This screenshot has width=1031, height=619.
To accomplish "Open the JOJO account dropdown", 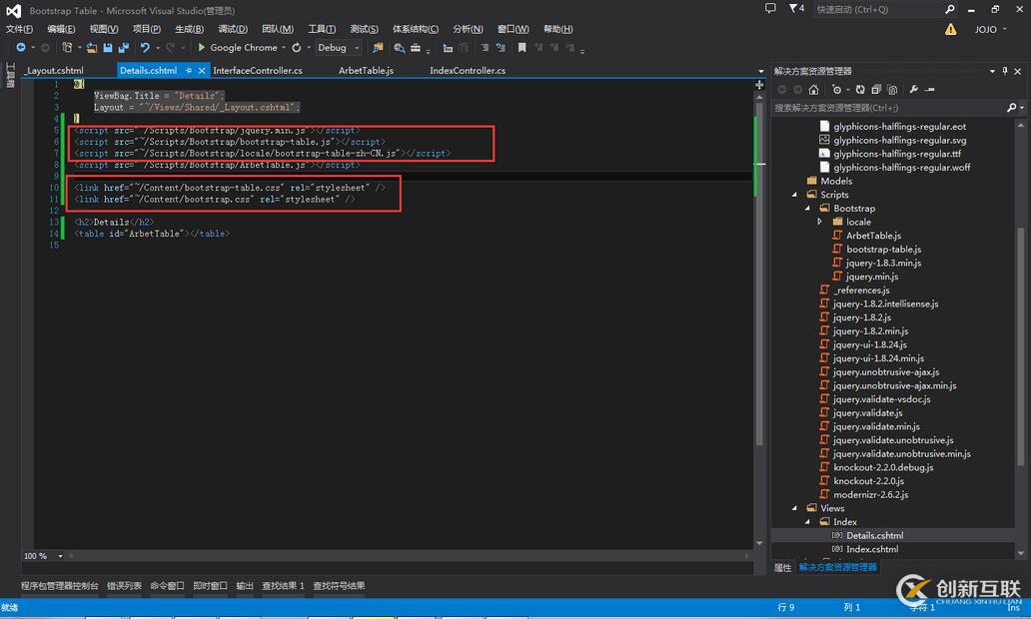I will 990,30.
